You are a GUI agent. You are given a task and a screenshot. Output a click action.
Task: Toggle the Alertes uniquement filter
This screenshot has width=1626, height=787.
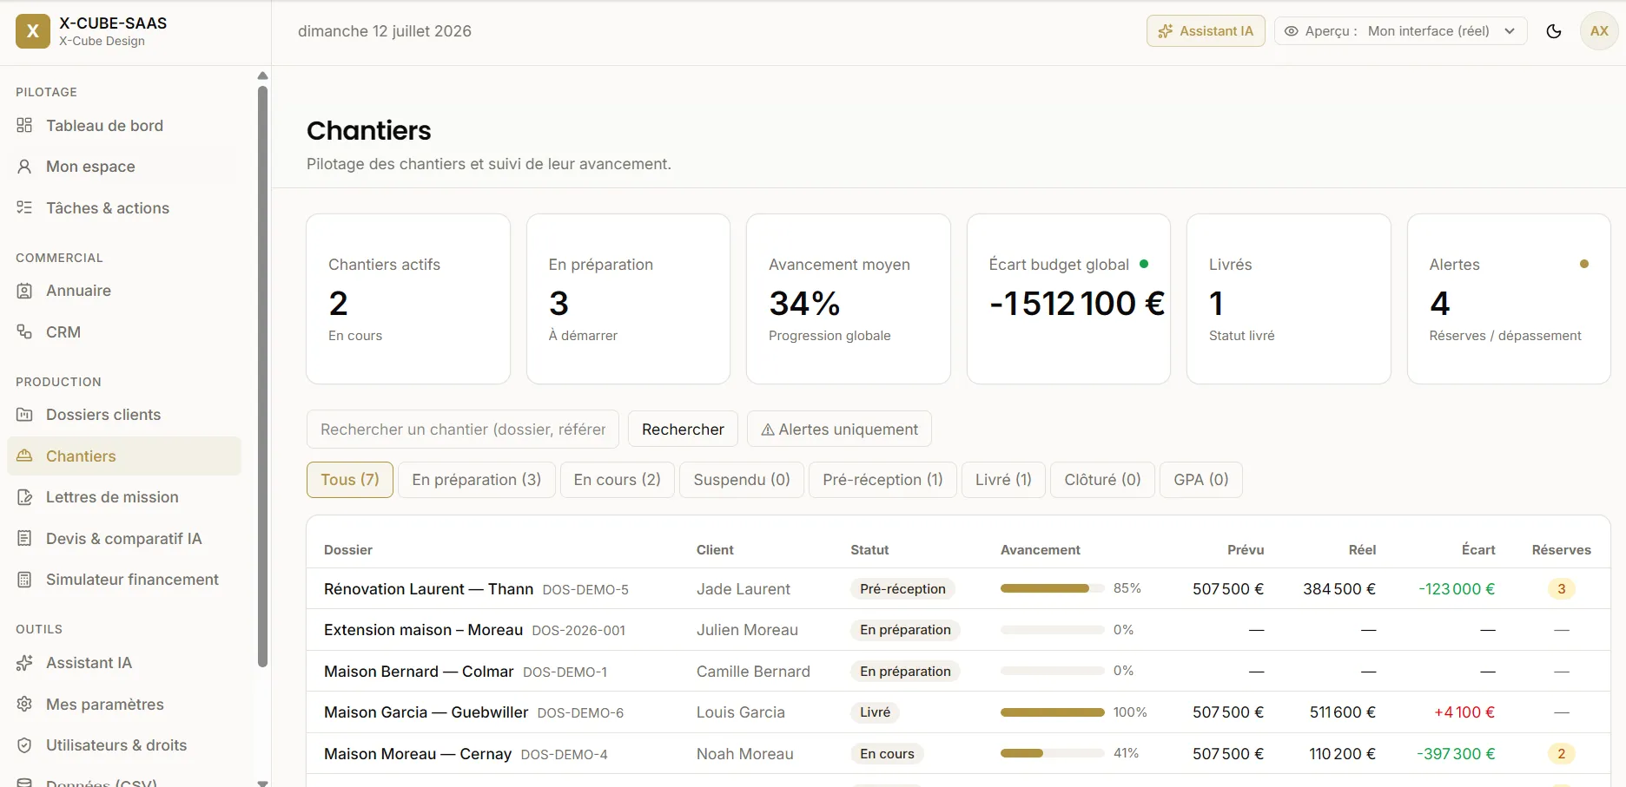[839, 430]
